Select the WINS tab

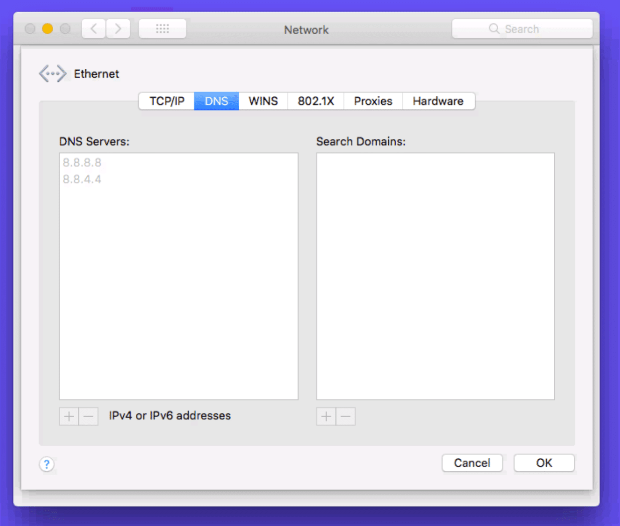tap(263, 101)
